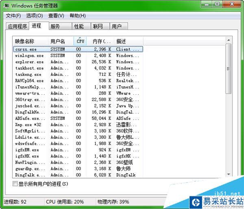This screenshot has width=244, height=209.
Task: Click CPU 使用率: 20% in status bar
Action: click(65, 202)
